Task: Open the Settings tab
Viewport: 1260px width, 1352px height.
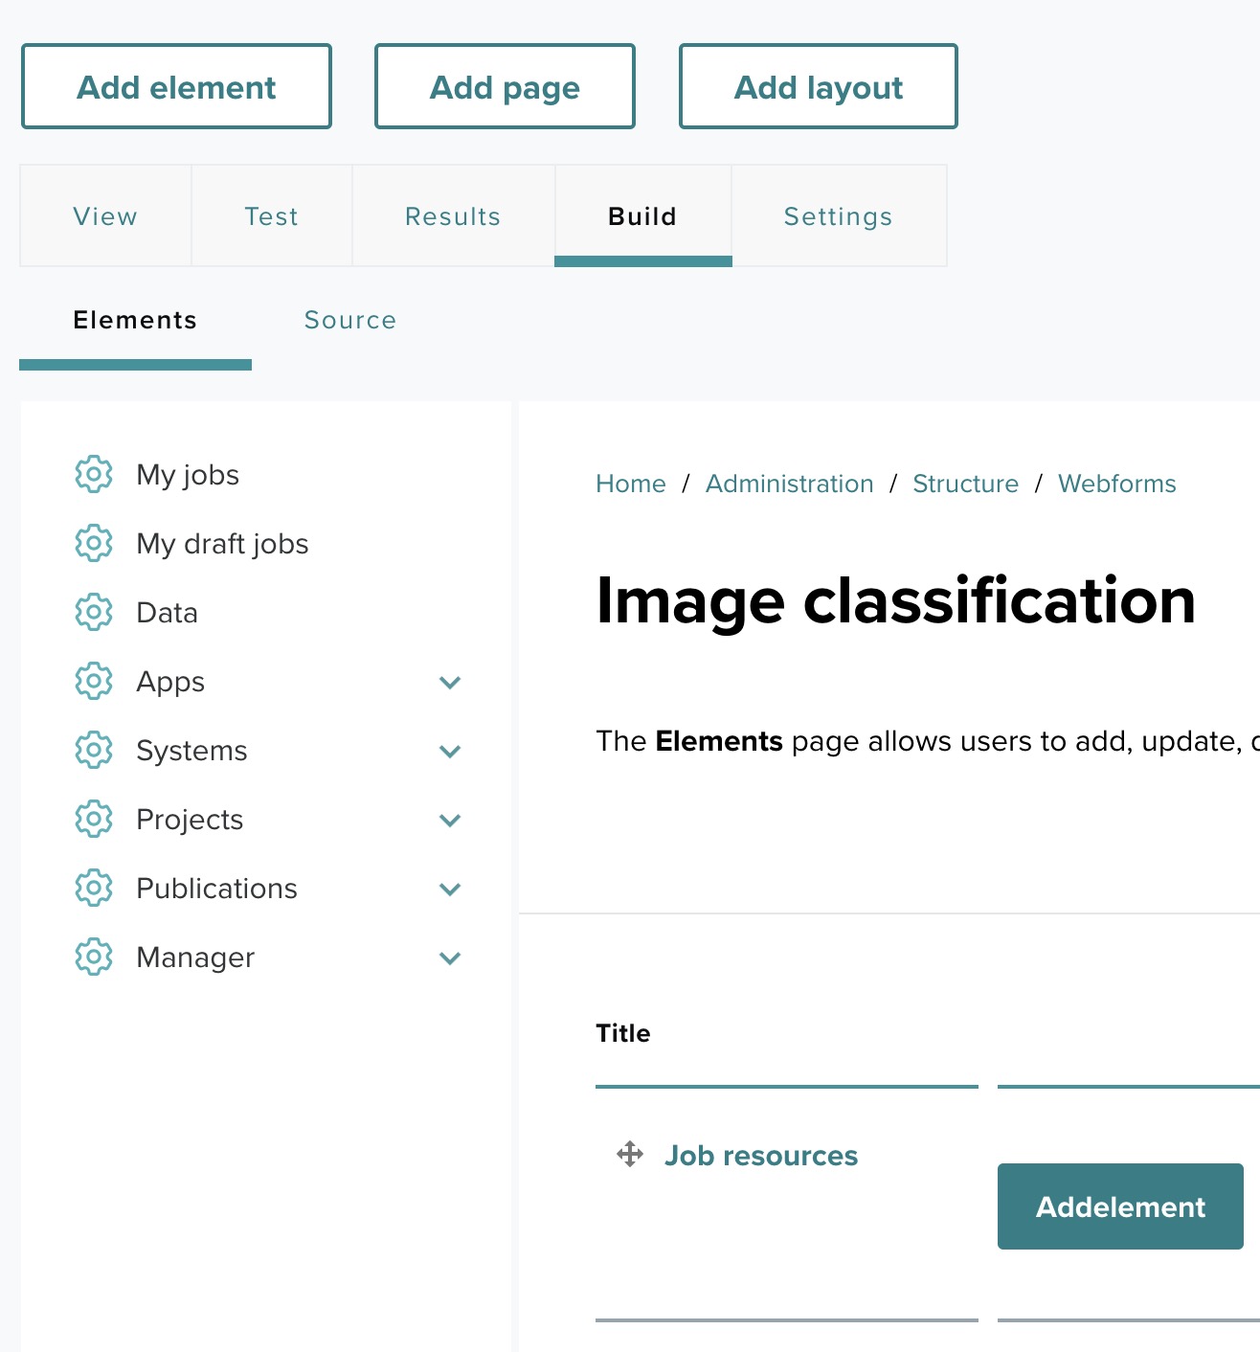Action: (838, 216)
